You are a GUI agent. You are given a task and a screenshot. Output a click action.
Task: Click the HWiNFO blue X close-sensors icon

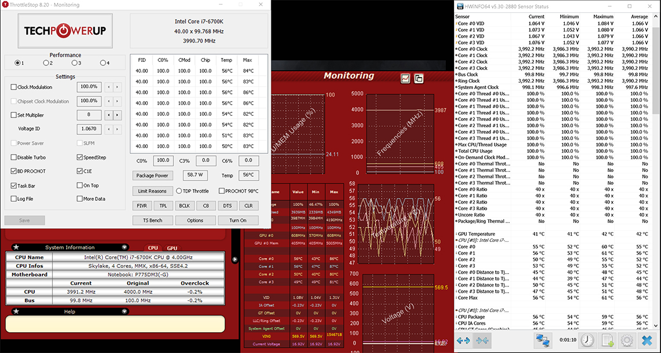coord(647,340)
